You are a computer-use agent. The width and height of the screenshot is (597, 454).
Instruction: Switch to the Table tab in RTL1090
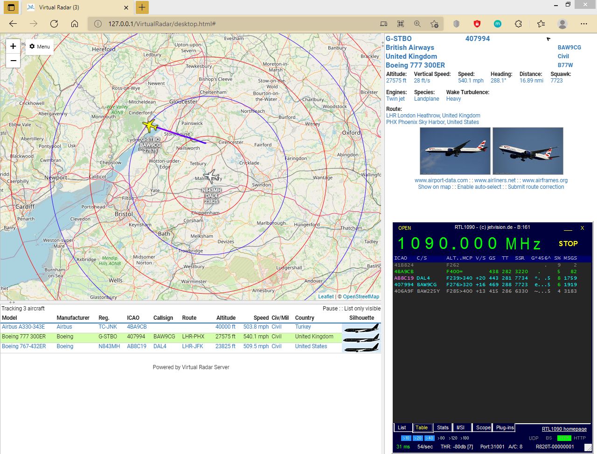[422, 427]
